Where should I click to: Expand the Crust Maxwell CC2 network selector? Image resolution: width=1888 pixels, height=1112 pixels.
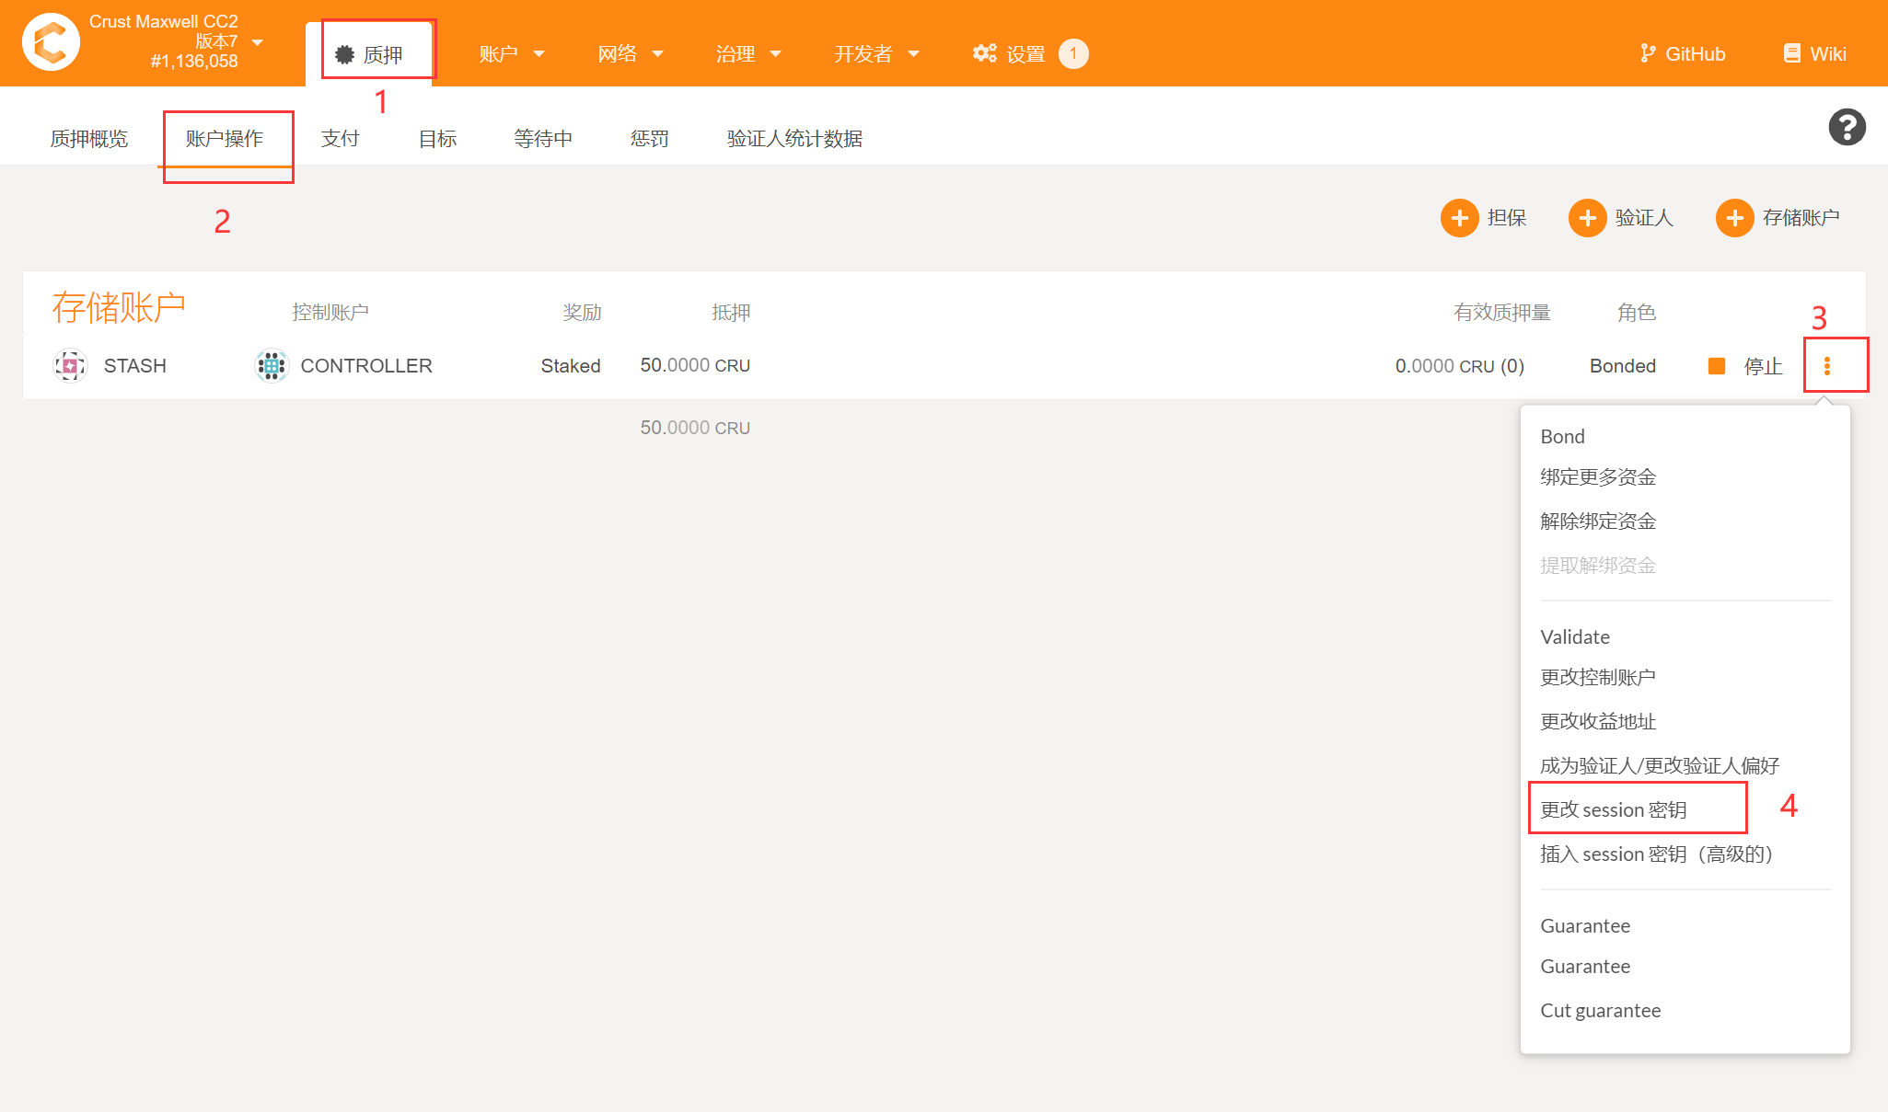tap(258, 42)
